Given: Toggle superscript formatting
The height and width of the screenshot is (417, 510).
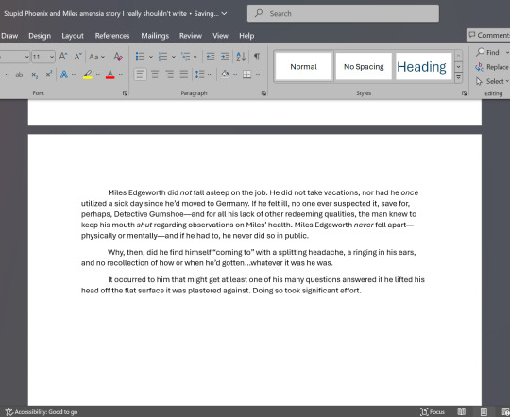Looking at the screenshot, I should 49,75.
